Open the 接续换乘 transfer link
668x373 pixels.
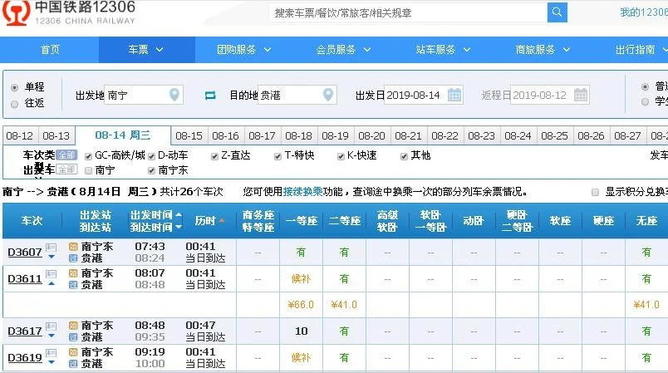coord(303,192)
